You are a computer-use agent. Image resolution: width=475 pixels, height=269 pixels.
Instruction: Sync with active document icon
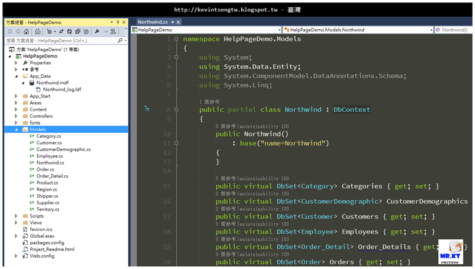click(x=62, y=31)
